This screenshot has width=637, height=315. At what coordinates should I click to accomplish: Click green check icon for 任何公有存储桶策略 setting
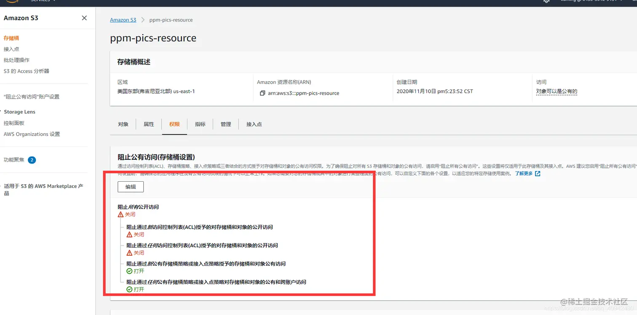tap(129, 289)
